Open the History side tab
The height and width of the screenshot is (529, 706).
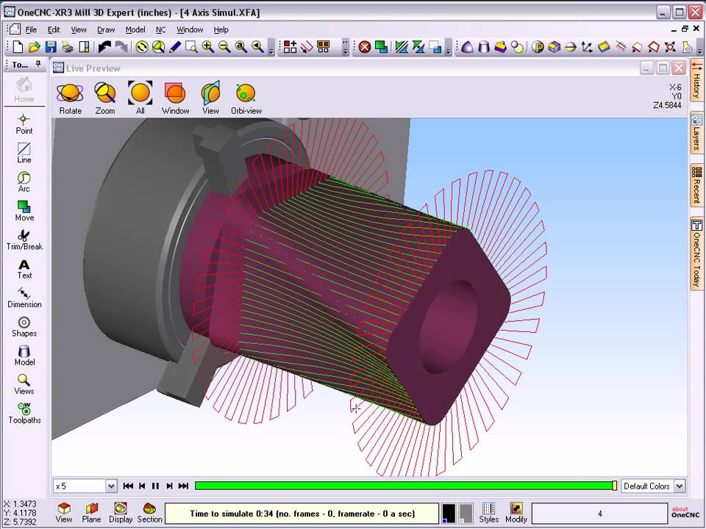[x=696, y=80]
